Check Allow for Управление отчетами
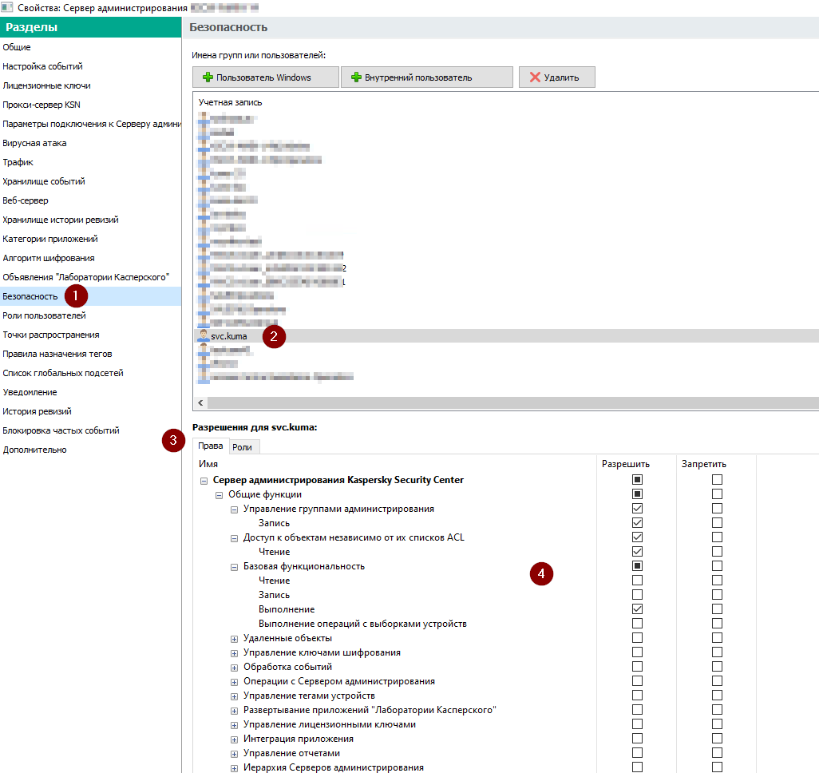The width and height of the screenshot is (819, 773). 637,752
